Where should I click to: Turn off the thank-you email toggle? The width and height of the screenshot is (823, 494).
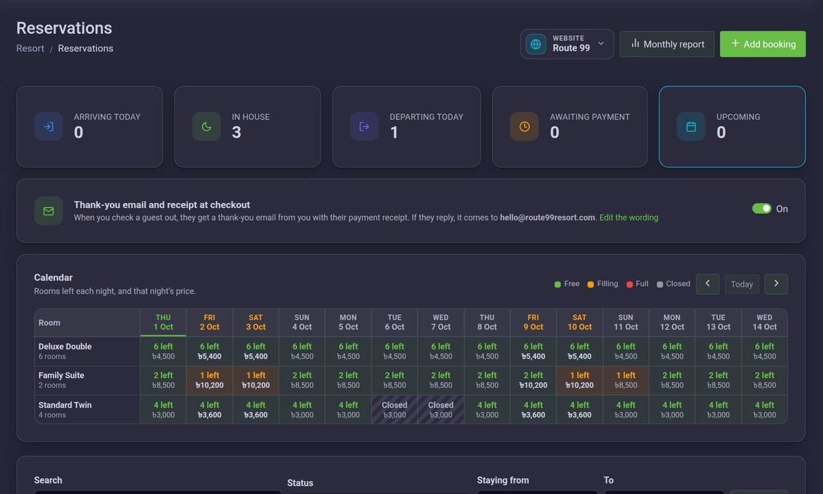pyautogui.click(x=762, y=209)
